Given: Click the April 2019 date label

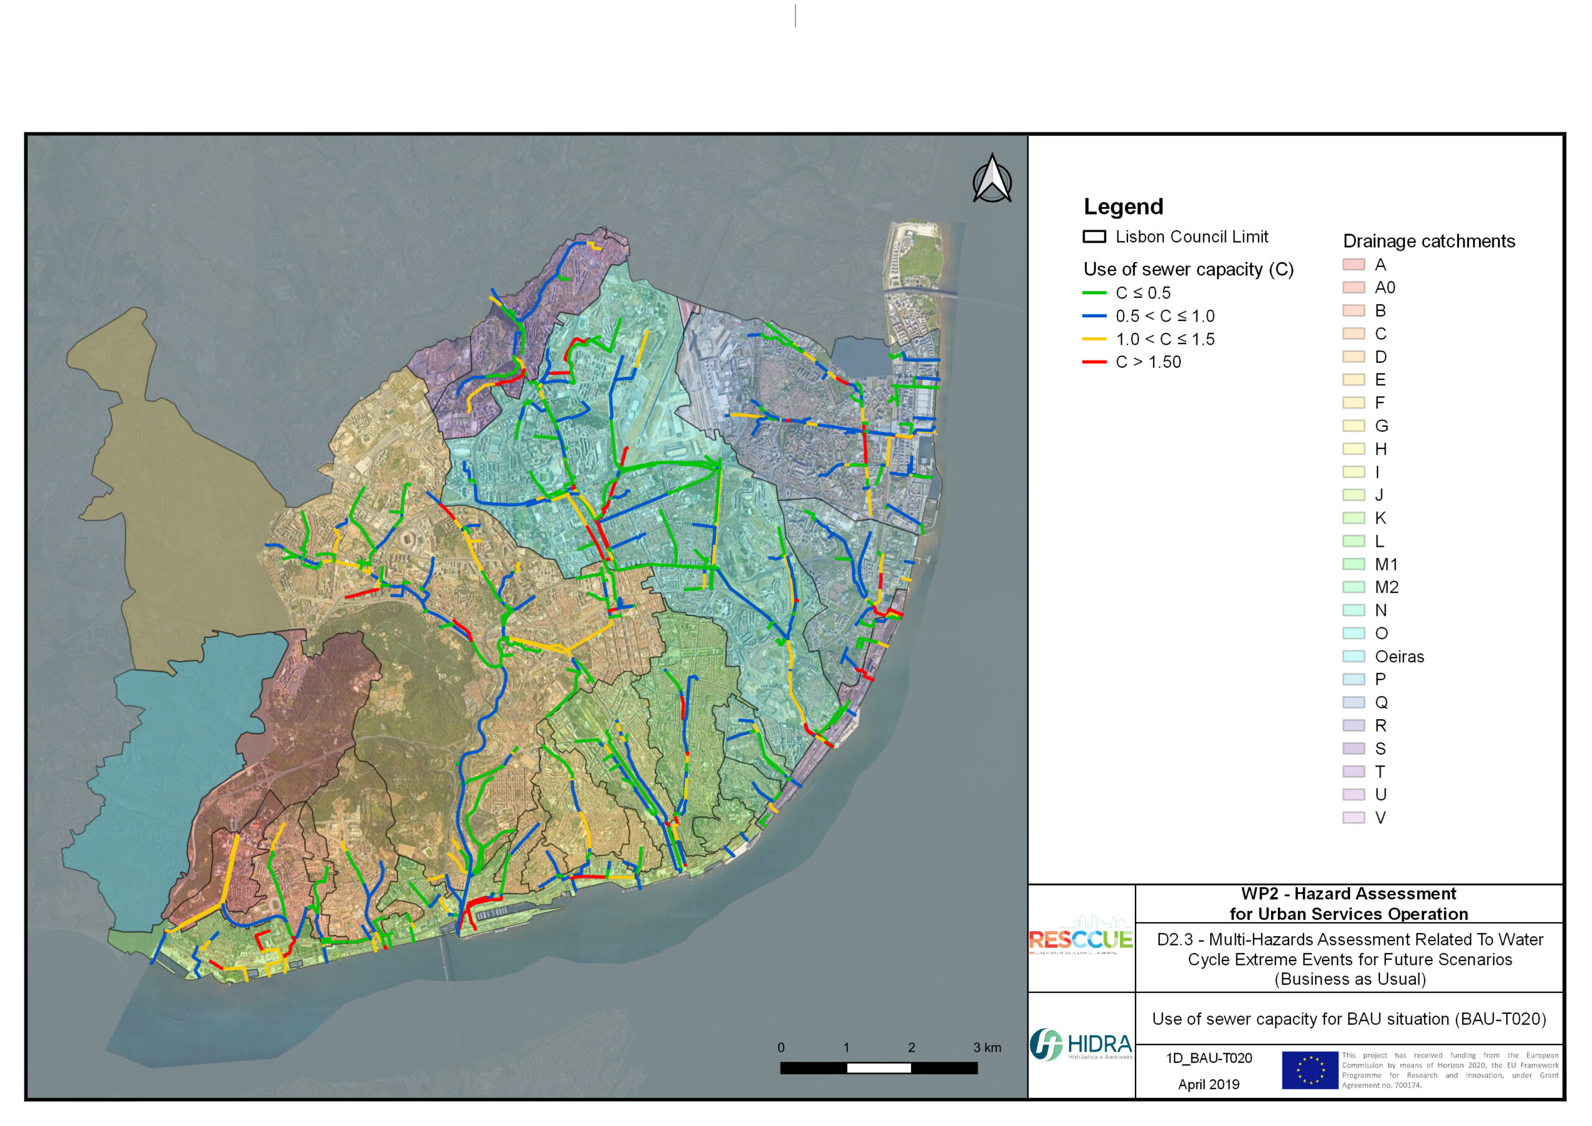Looking at the screenshot, I should click(1208, 1084).
